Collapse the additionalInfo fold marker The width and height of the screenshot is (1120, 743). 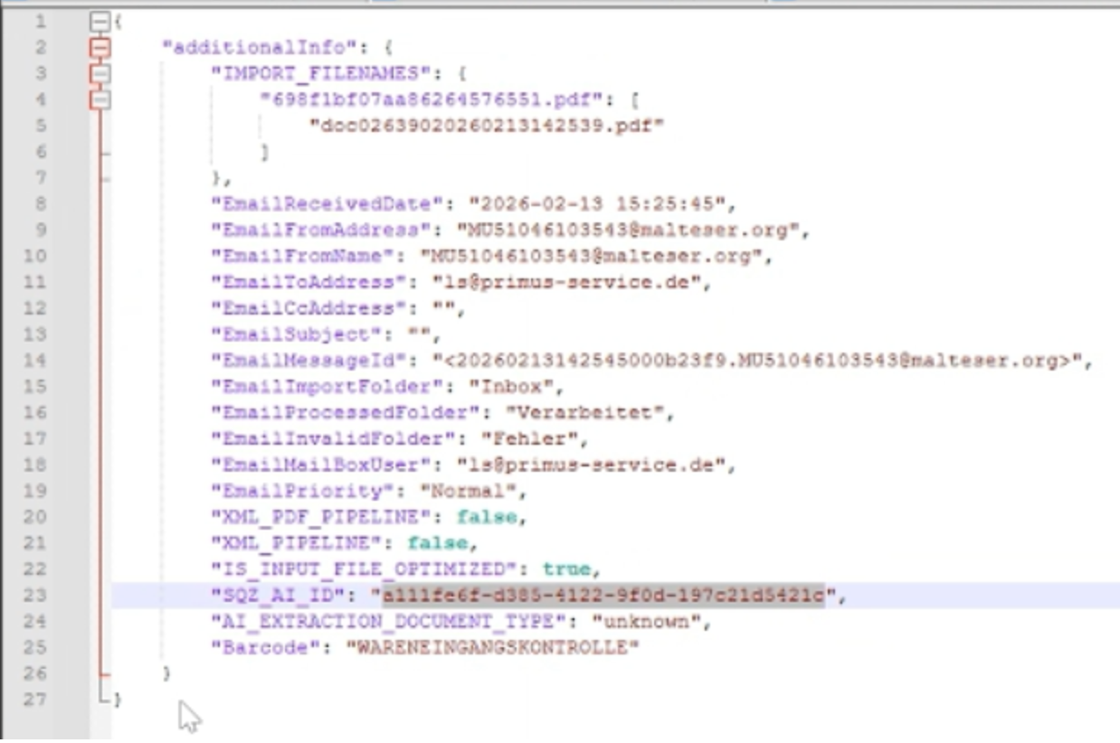(x=101, y=47)
